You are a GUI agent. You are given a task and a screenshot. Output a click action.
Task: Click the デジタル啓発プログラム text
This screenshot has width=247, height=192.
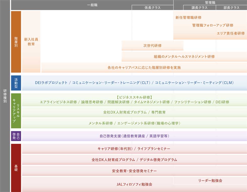(158, 160)
